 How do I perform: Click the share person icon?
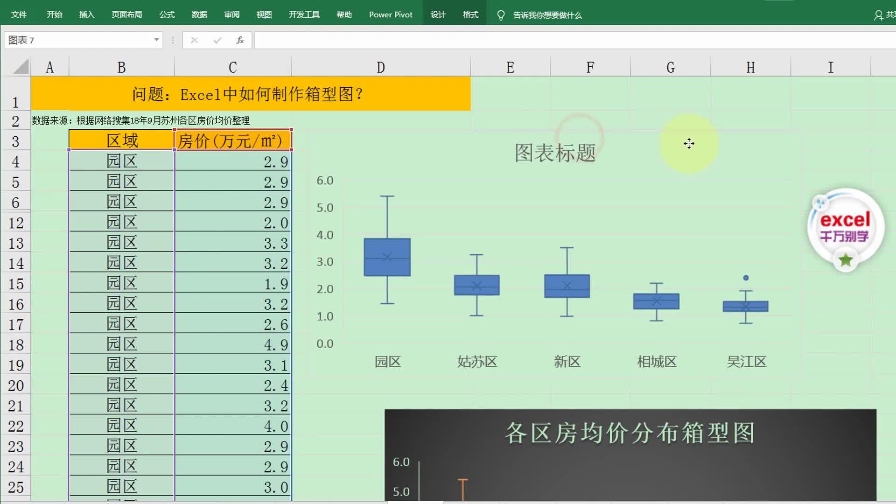878,15
